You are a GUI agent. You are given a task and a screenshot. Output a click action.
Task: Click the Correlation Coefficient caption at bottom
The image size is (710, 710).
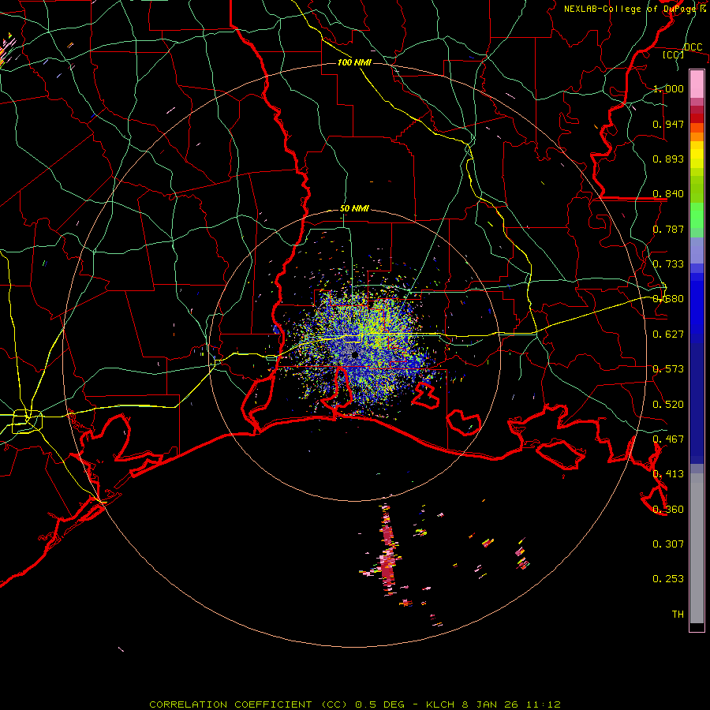pos(355,704)
